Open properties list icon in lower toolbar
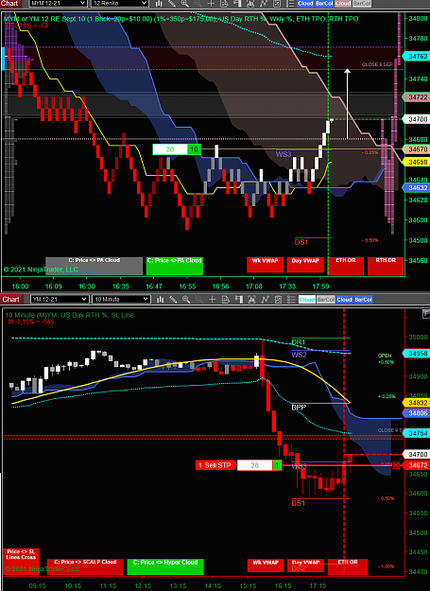 tap(291, 299)
